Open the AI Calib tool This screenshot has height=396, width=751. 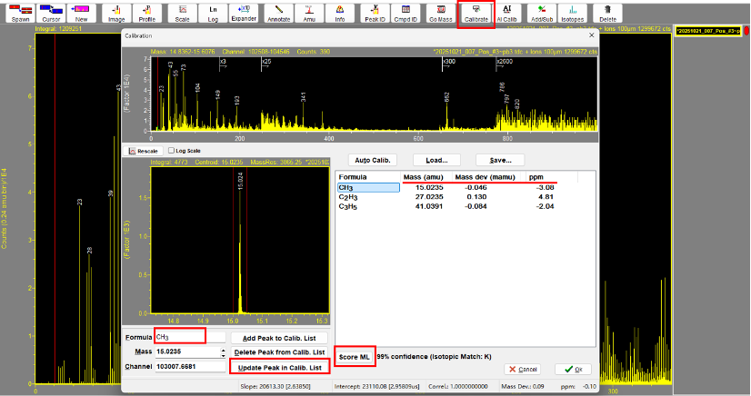[x=506, y=13]
